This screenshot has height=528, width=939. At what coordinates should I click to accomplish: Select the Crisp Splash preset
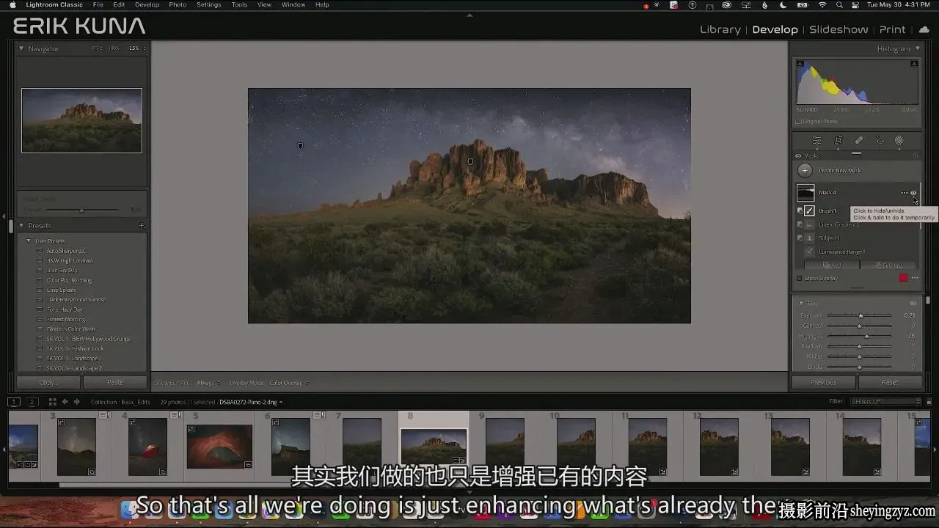[62, 290]
